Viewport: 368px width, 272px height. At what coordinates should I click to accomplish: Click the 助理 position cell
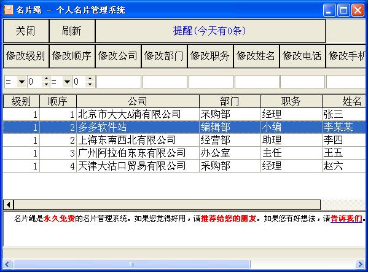(291, 140)
